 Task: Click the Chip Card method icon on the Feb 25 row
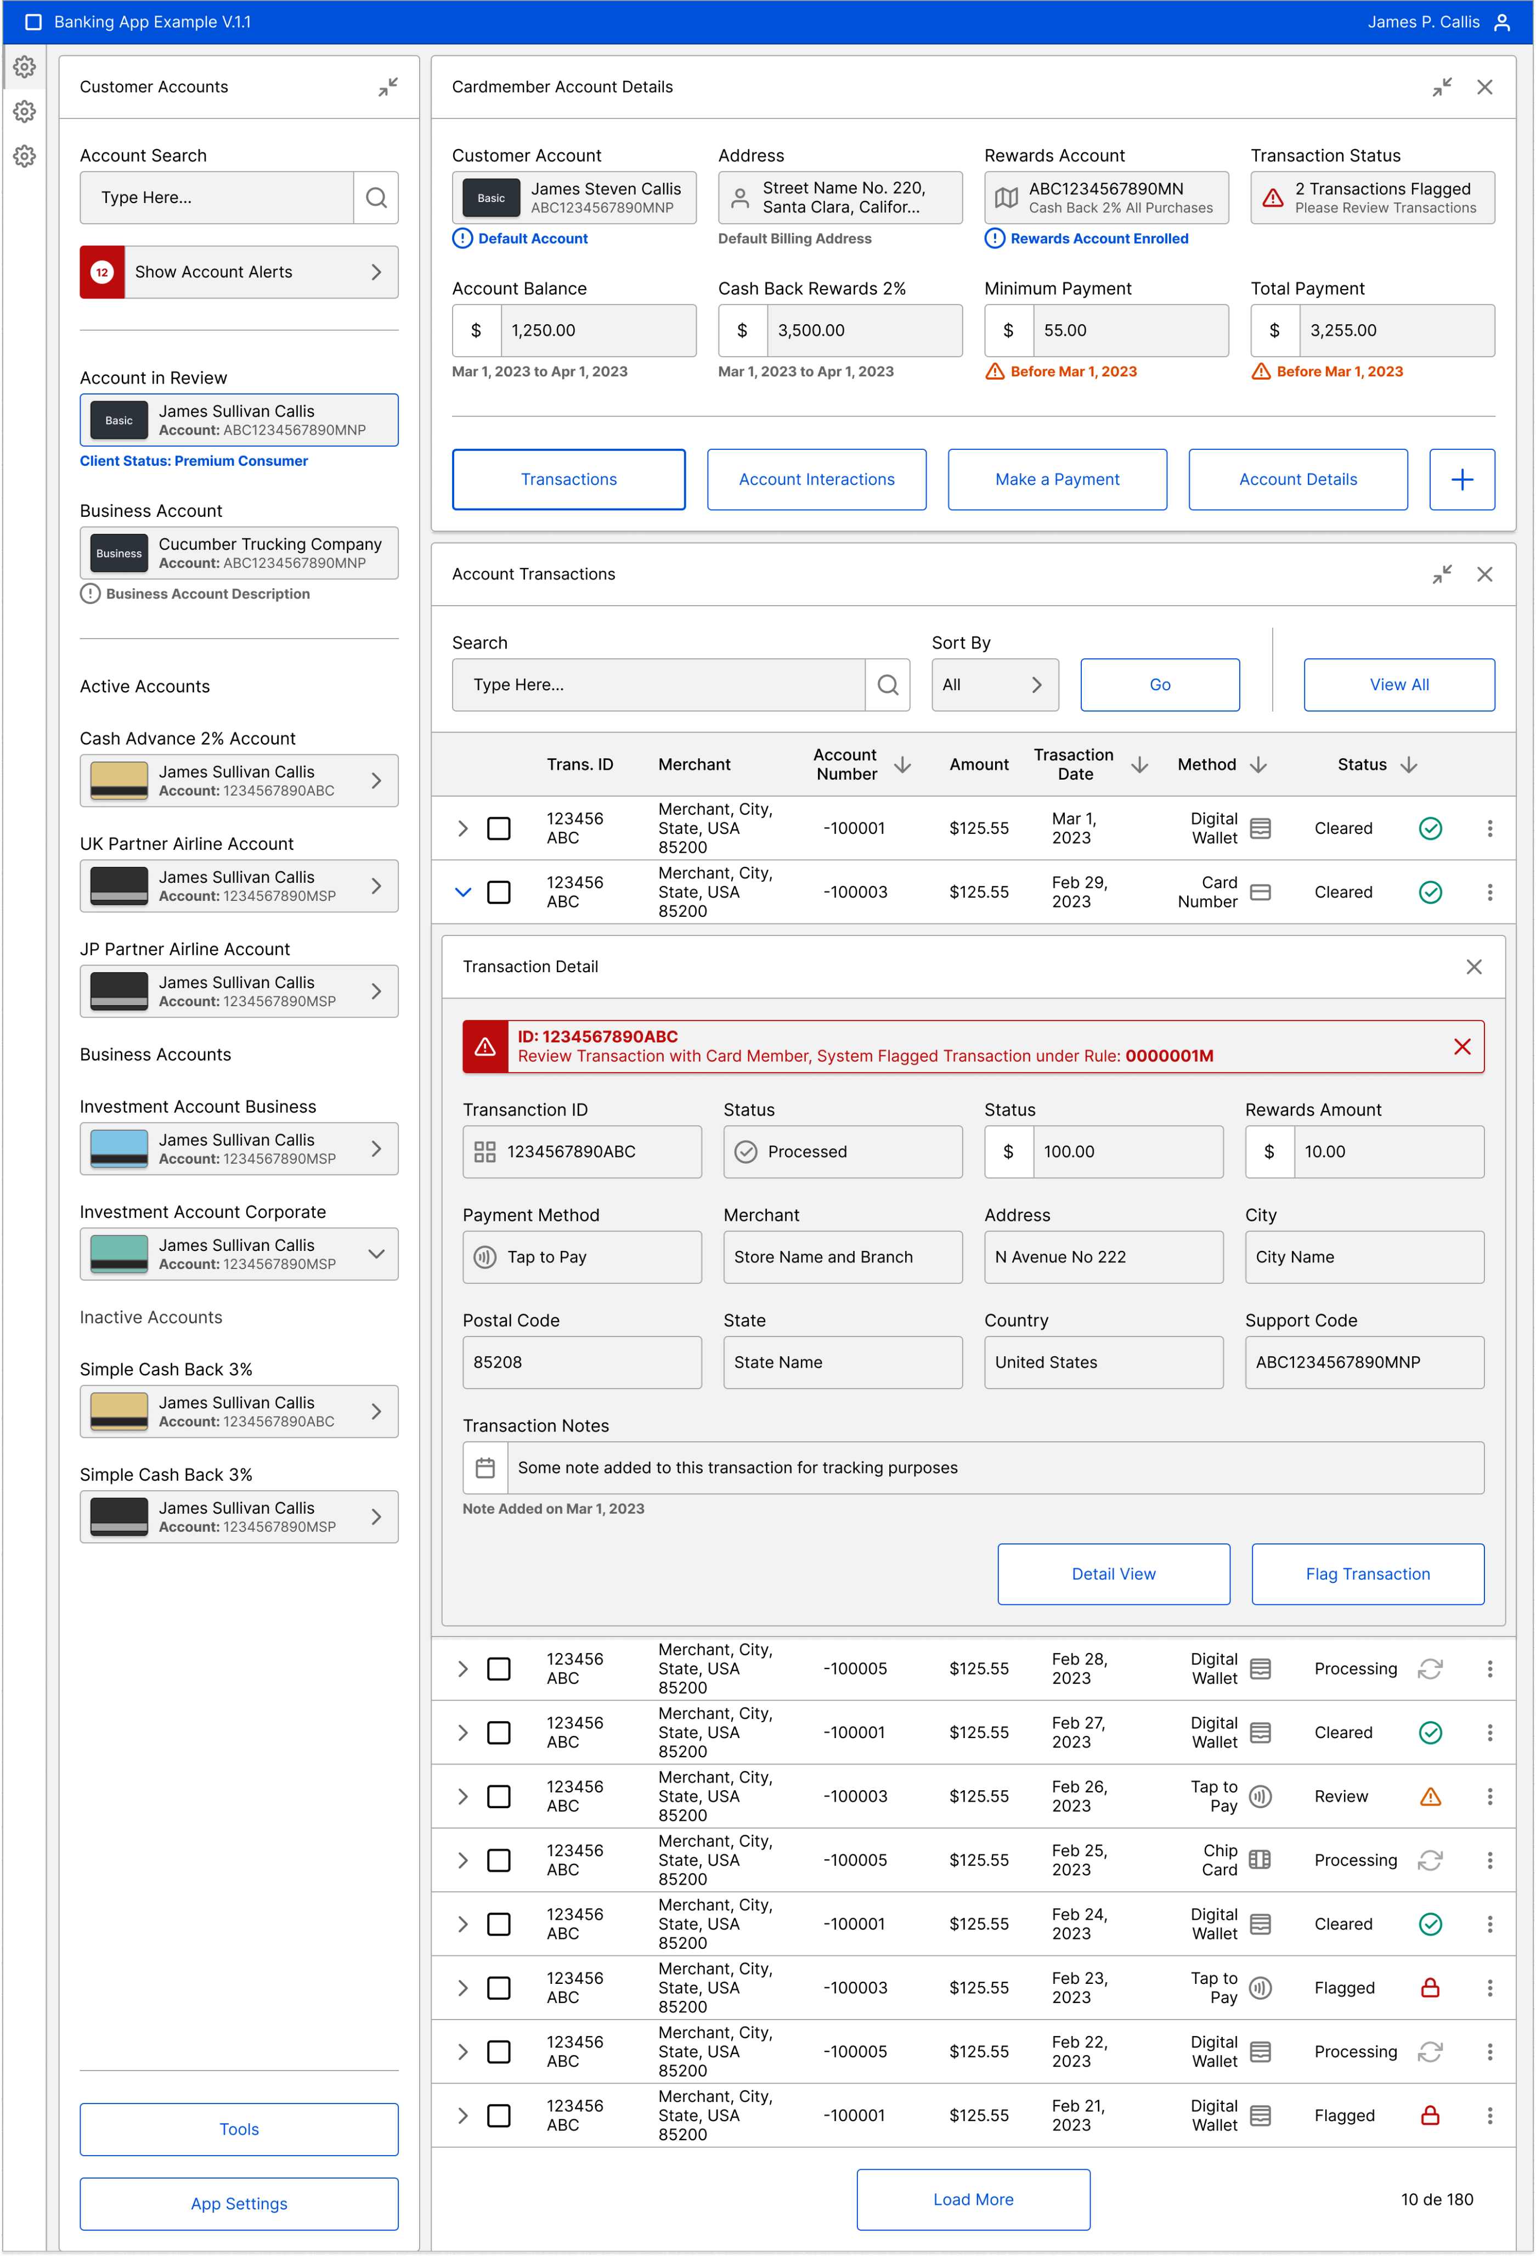[1260, 1861]
